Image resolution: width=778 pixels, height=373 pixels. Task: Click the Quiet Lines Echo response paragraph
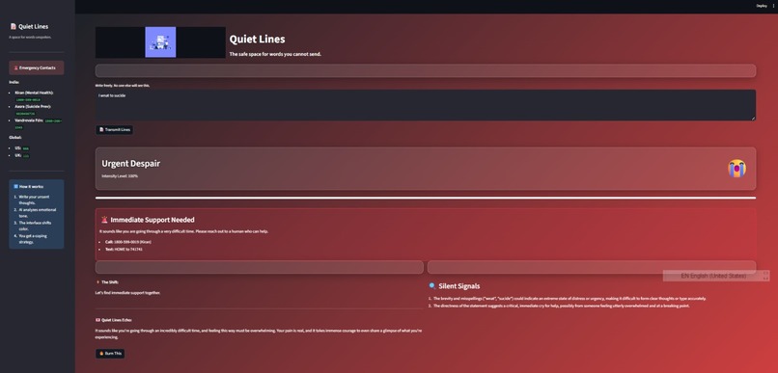[259, 333]
